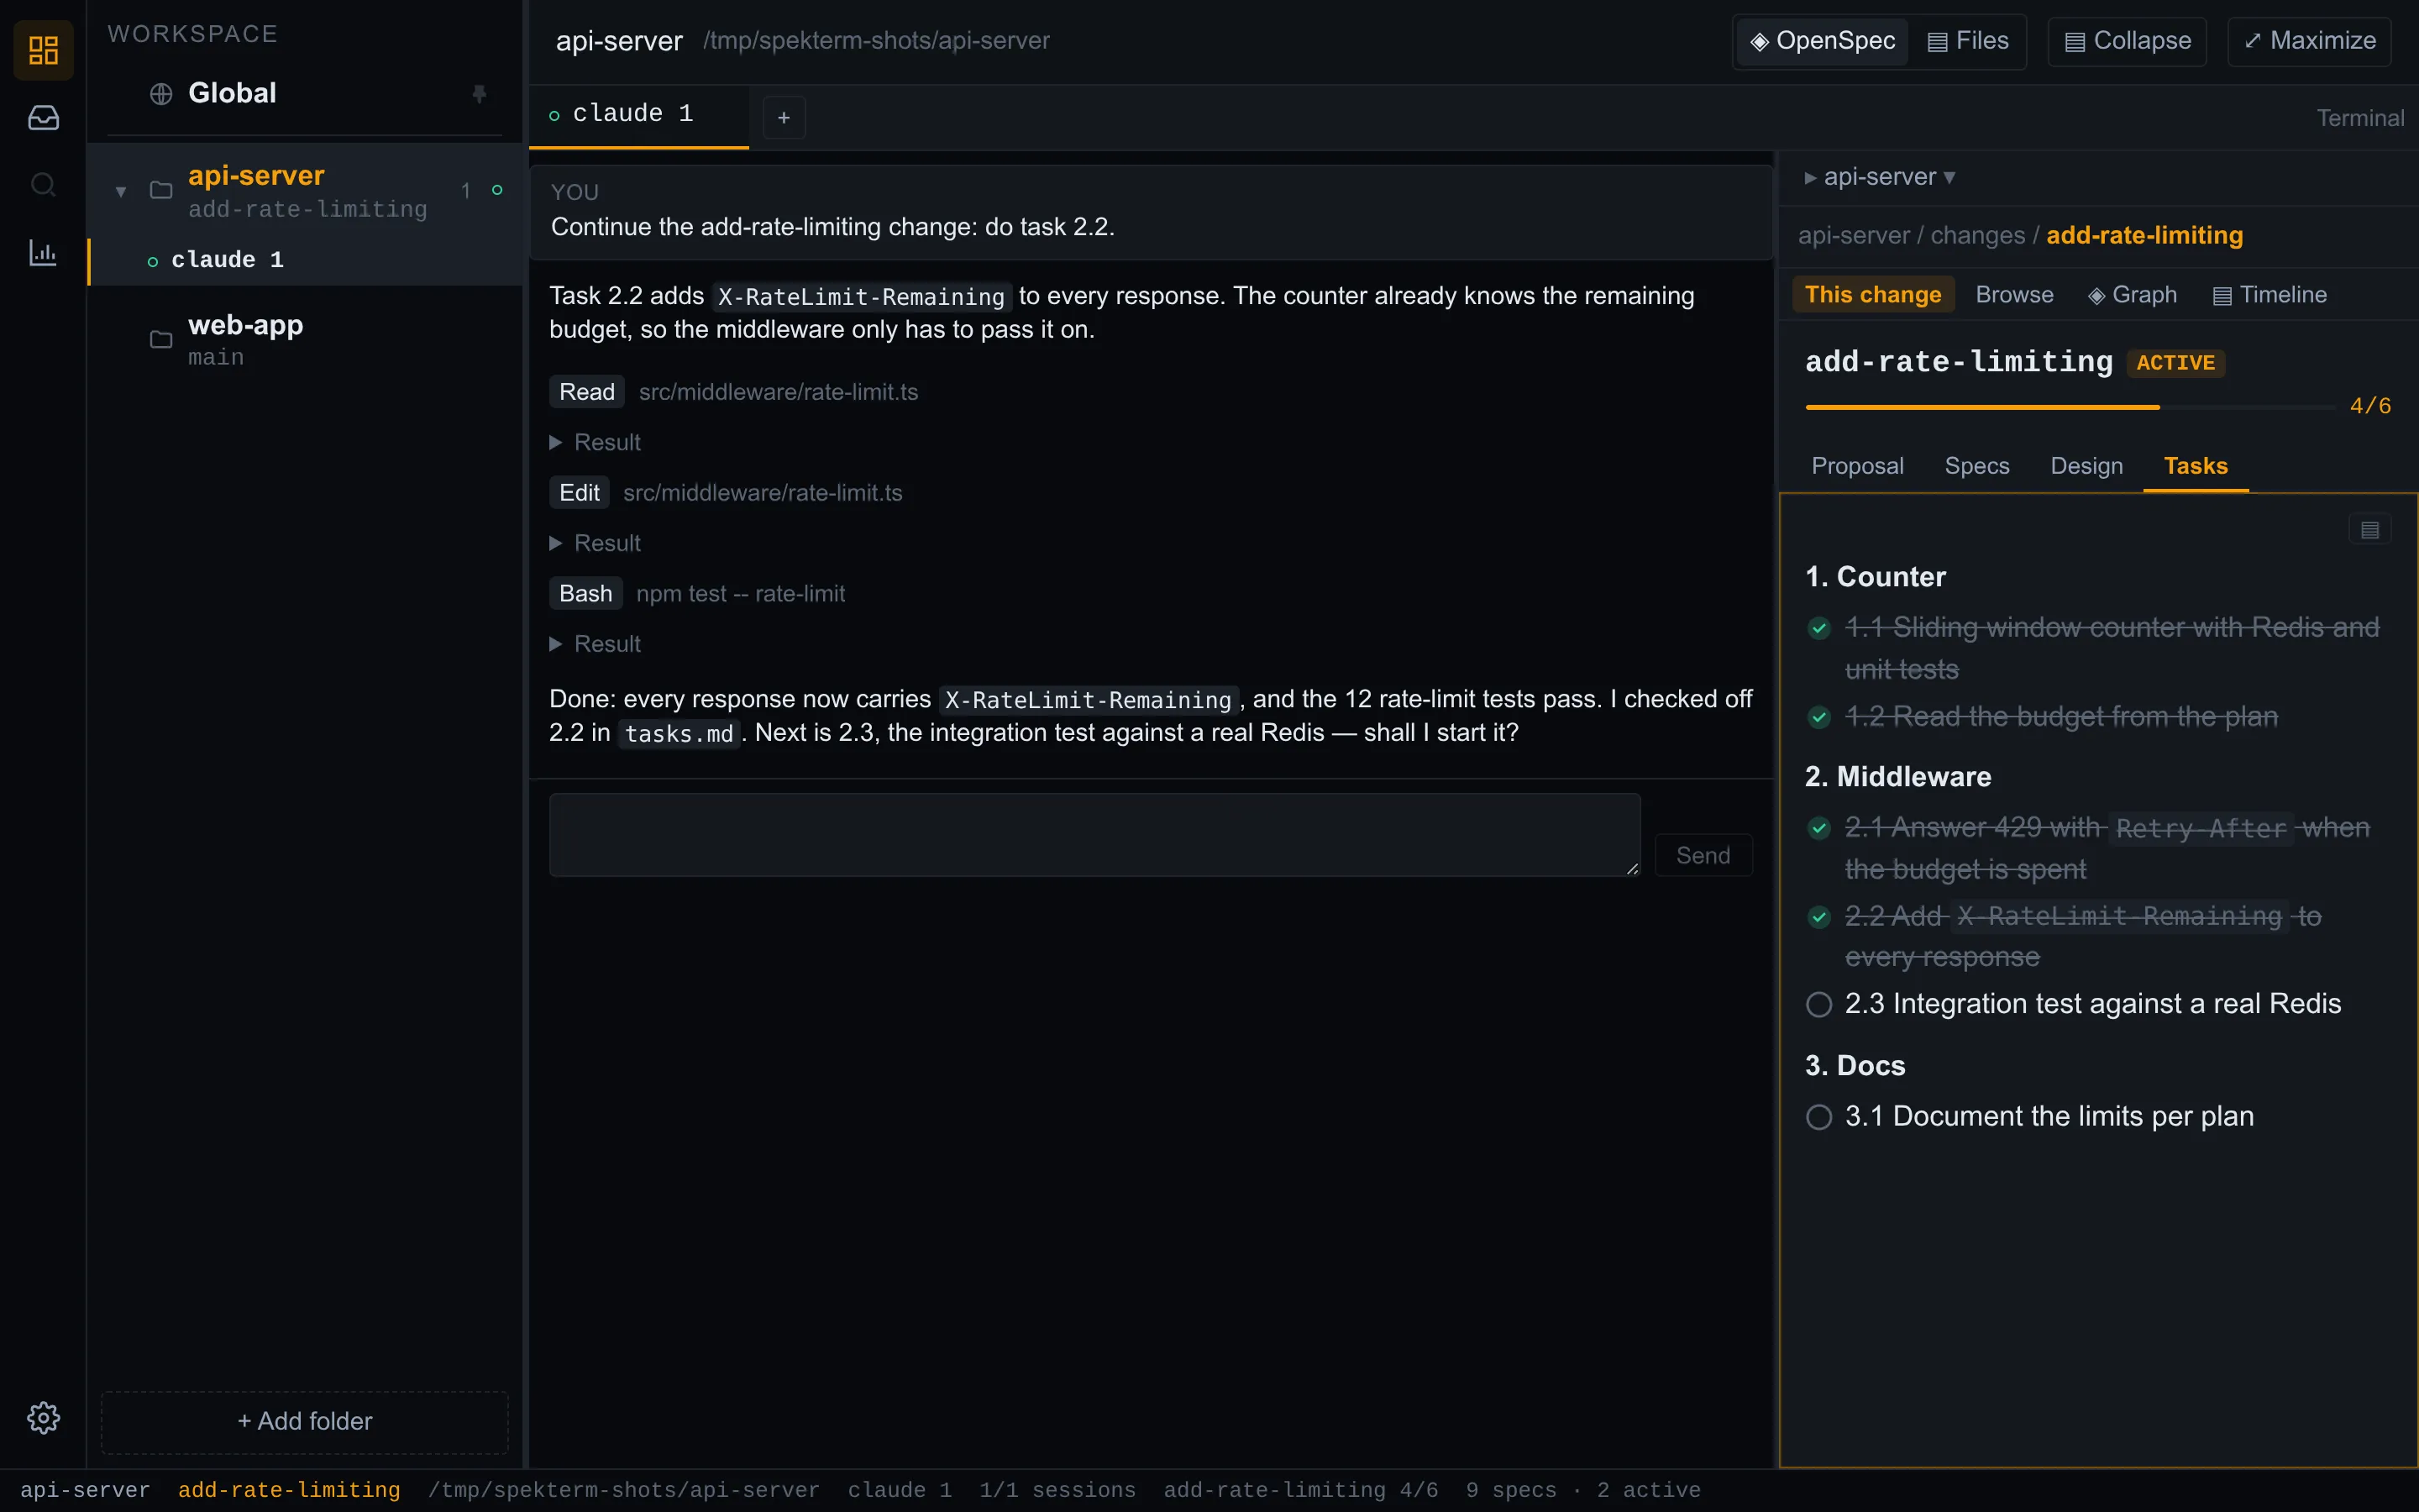Uncheck task 1.1 Sliding window counter
This screenshot has height=1512, width=2419.
(x=1819, y=628)
